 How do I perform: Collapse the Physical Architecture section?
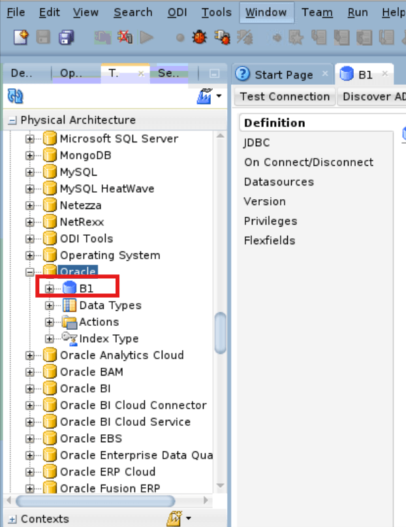click(12, 120)
